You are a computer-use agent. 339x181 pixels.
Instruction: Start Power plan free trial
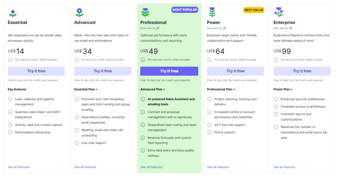tap(235, 71)
